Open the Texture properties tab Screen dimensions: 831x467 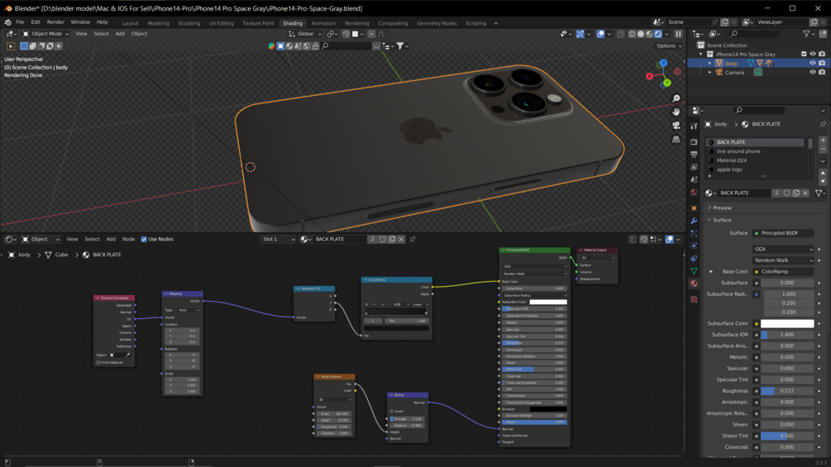[x=694, y=299]
